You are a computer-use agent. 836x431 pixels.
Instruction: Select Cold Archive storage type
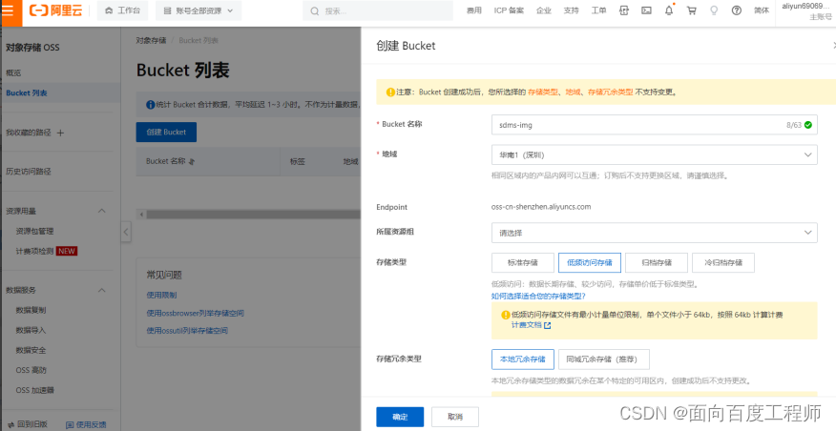pos(723,262)
